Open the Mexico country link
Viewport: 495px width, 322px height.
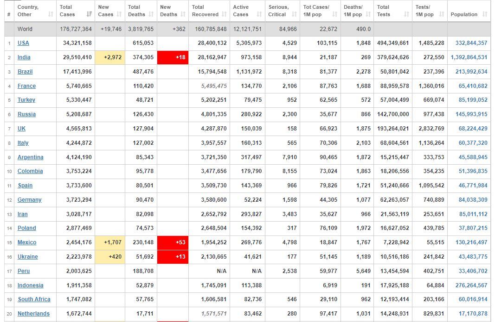pyautogui.click(x=27, y=242)
